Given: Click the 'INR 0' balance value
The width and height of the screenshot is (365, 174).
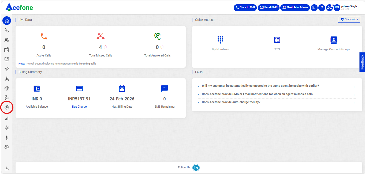Looking at the screenshot, I should 37,99.
